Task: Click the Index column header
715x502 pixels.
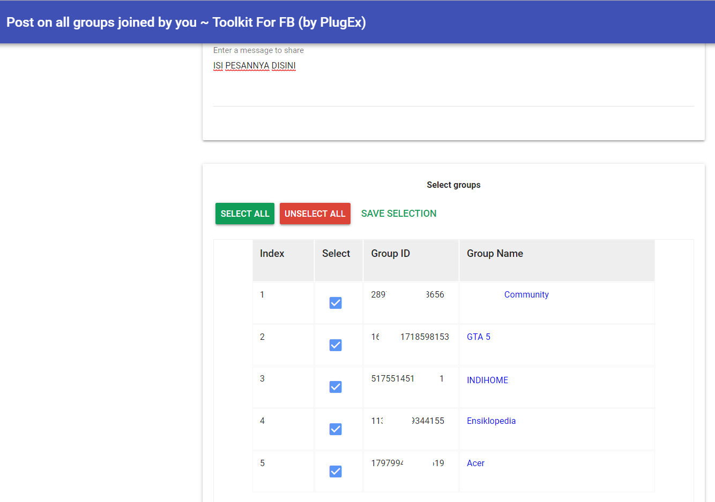Action: (x=272, y=254)
